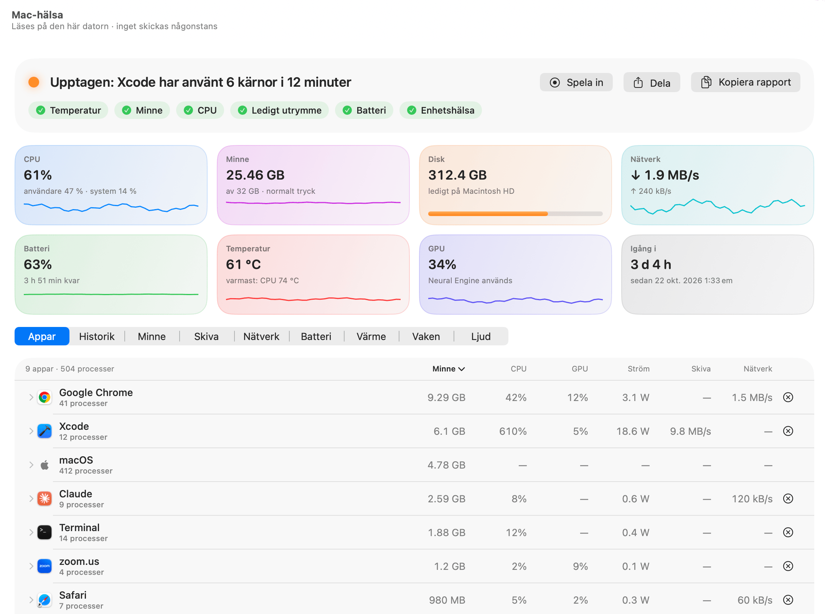Viewport: 825px width, 614px height.
Task: Click the Claude app icon
Action: [x=45, y=499]
